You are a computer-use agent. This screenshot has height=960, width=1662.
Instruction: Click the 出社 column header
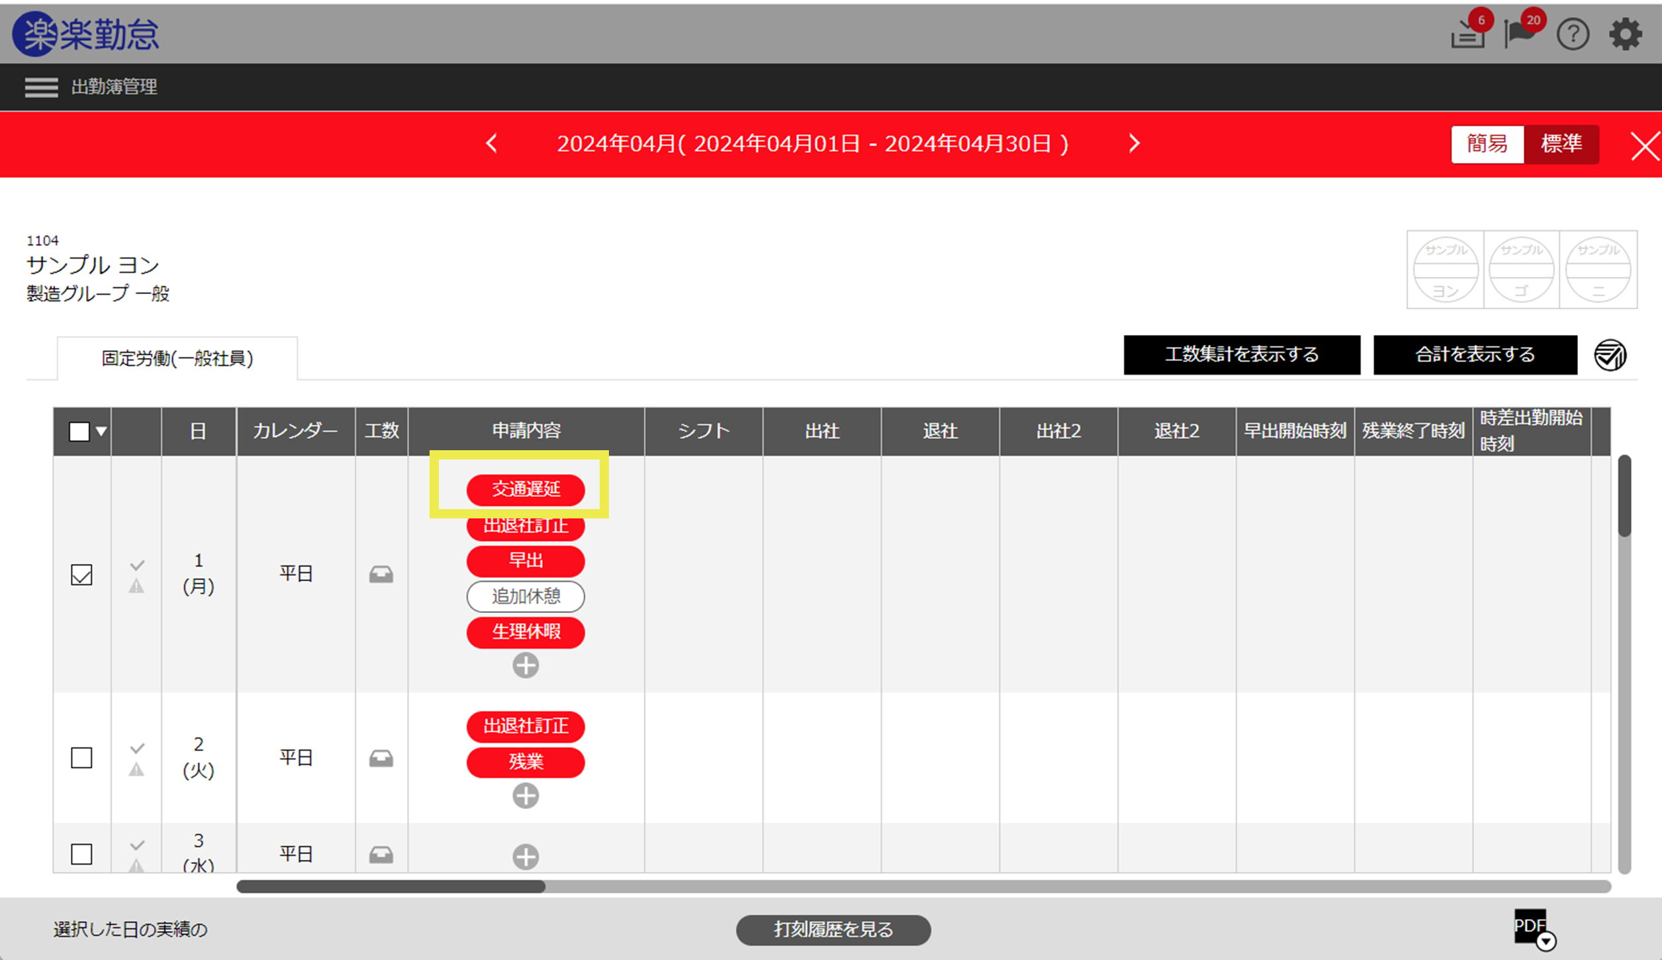(822, 432)
